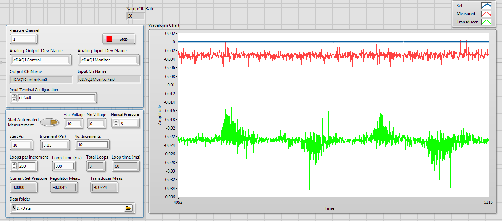Select the Start Psi input field
Viewport: 502px width, 221px height.
pos(22,145)
